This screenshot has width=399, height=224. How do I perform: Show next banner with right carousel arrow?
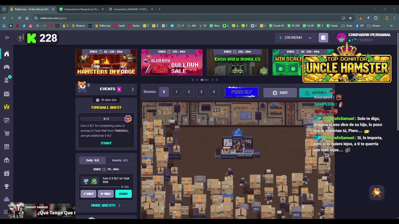tap(217, 80)
